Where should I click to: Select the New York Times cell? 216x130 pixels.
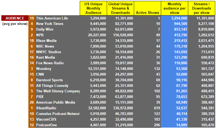click(50, 24)
